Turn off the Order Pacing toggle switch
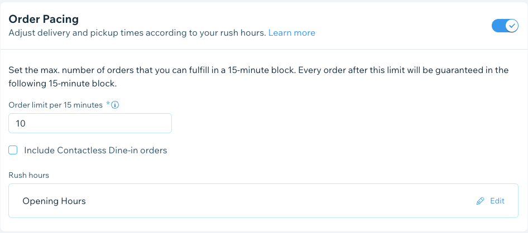 505,26
